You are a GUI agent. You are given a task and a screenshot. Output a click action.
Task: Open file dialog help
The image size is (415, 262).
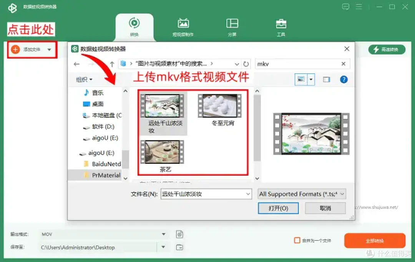coord(344,79)
